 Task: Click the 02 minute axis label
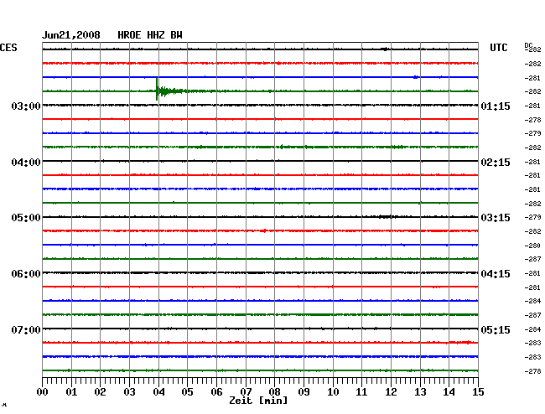point(100,391)
